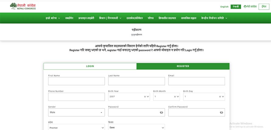The height and width of the screenshot is (130, 271).
Task: Toggle Confirm Password visibility eye icon
Action: click(221, 112)
